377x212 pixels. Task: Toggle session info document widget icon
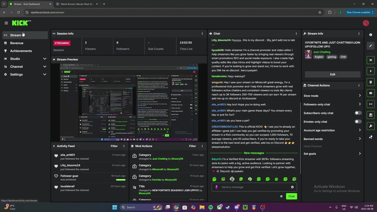371,82
